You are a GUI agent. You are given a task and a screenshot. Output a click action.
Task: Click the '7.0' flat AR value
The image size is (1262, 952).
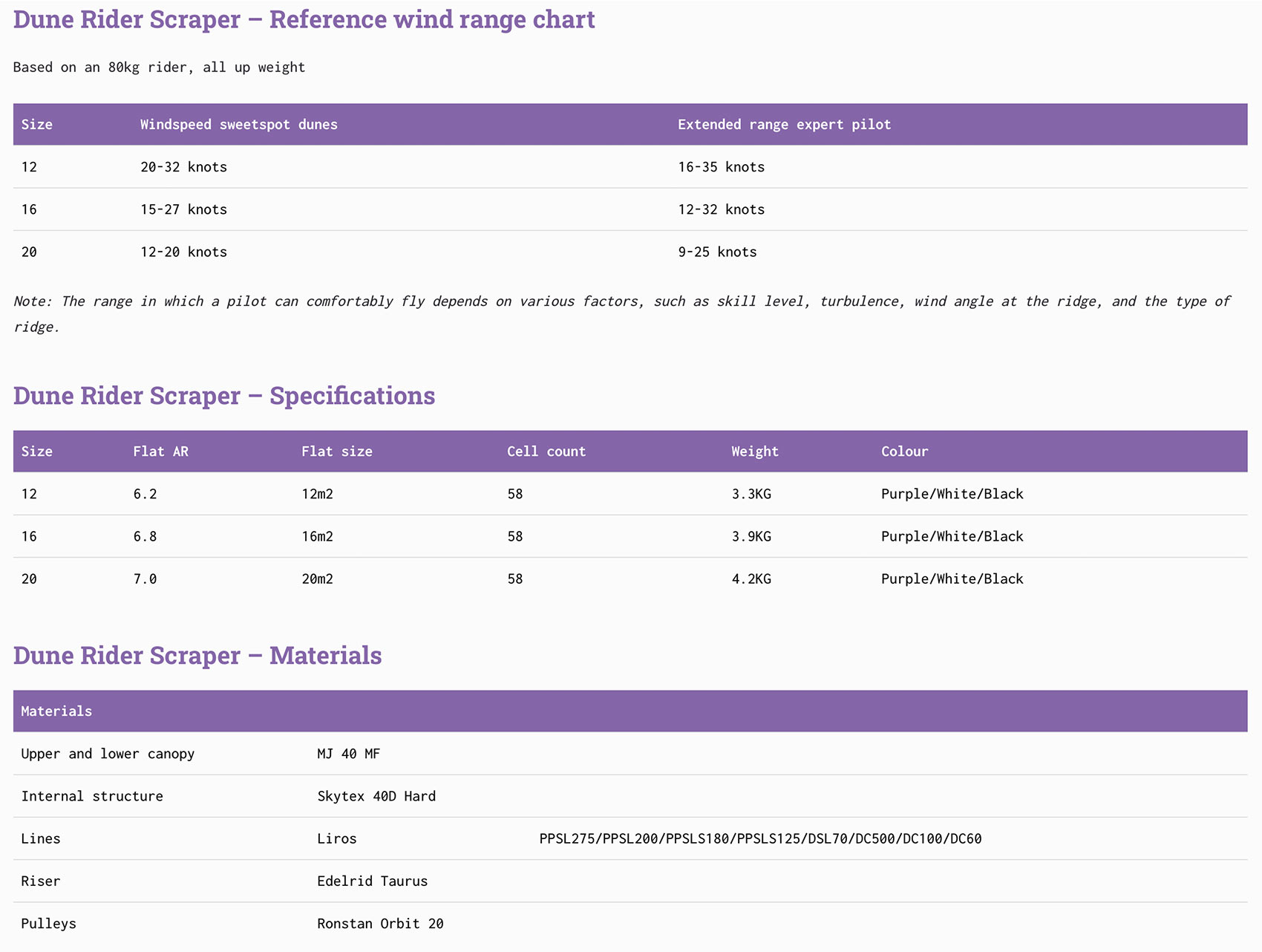click(145, 579)
